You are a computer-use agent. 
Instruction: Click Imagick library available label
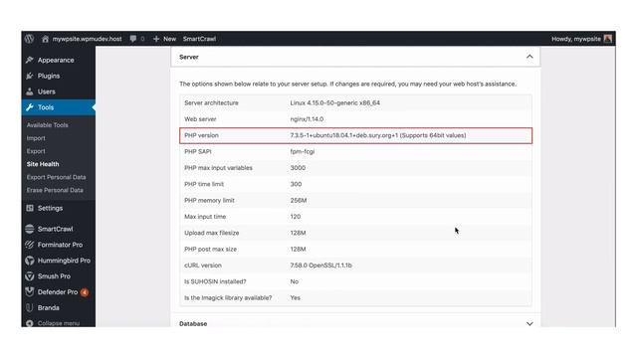coord(228,297)
